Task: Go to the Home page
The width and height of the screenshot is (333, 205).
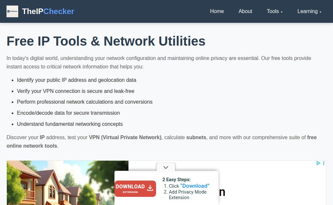Action: pyautogui.click(x=217, y=11)
